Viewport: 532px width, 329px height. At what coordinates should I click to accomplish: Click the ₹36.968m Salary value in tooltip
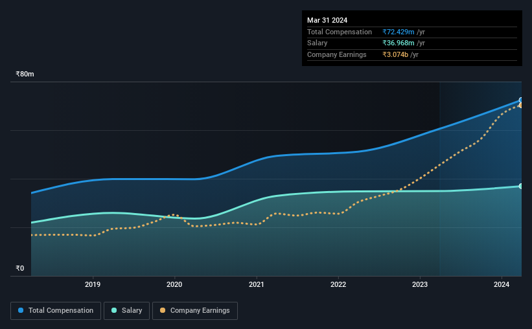[399, 43]
